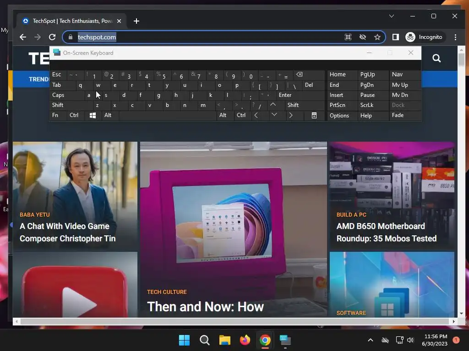The height and width of the screenshot is (351, 469).
Task: Click the context menu key on keyboard
Action: coord(314,115)
